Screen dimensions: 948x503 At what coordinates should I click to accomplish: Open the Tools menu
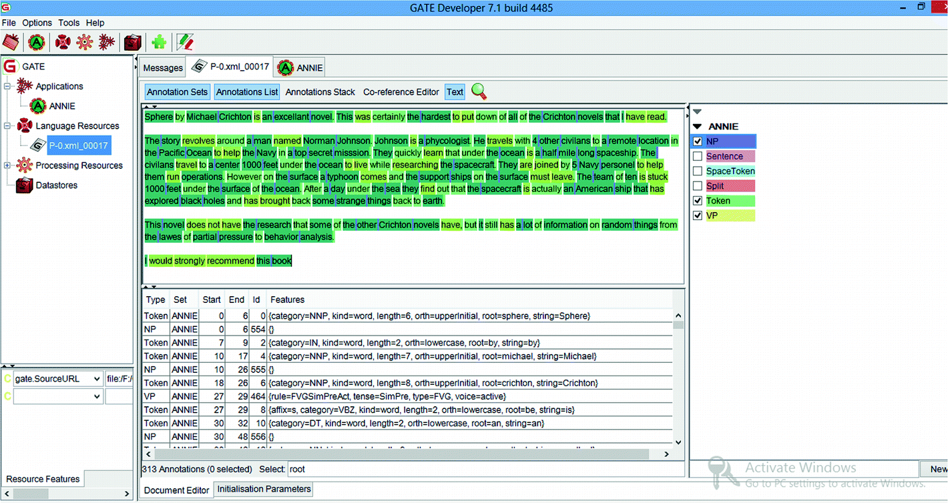coord(69,23)
